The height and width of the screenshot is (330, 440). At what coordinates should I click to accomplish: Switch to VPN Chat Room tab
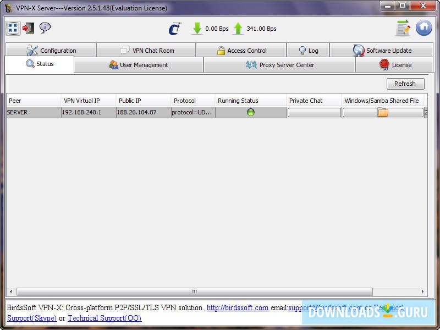146,51
